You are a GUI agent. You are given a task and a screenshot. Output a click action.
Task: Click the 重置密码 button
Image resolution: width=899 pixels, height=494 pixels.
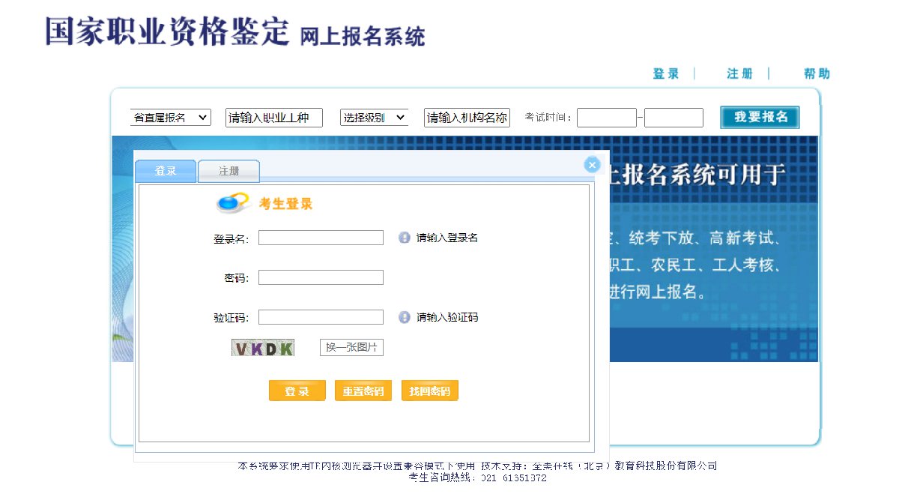pos(363,391)
